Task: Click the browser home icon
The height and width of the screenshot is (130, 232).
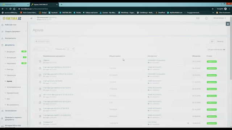Action: (14, 9)
